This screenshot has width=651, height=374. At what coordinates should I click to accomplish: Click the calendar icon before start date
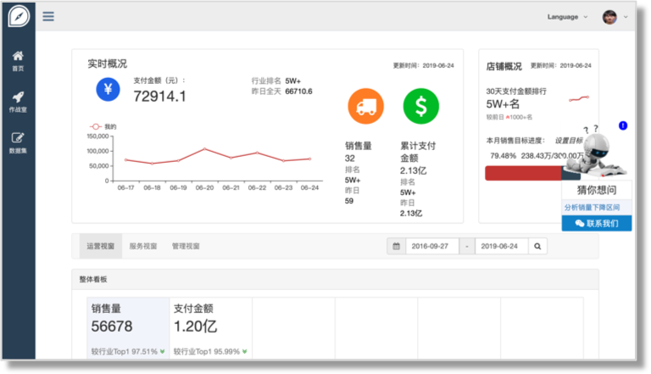pyautogui.click(x=396, y=247)
